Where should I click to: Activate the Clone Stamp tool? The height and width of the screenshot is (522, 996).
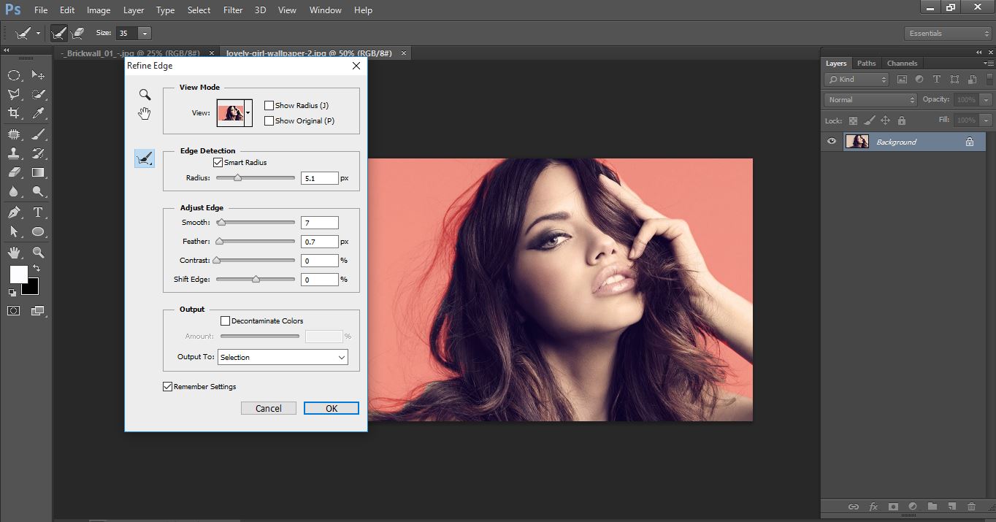15,153
